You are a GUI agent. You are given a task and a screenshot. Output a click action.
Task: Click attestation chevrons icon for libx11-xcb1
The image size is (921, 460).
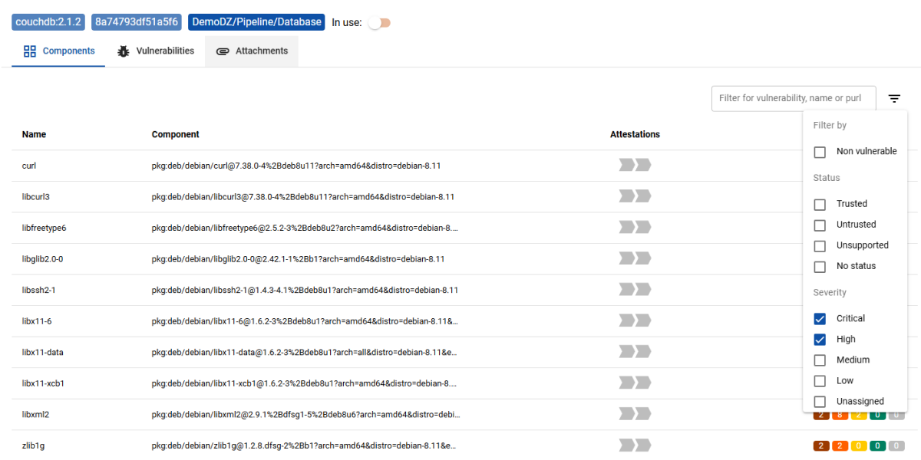tap(635, 383)
